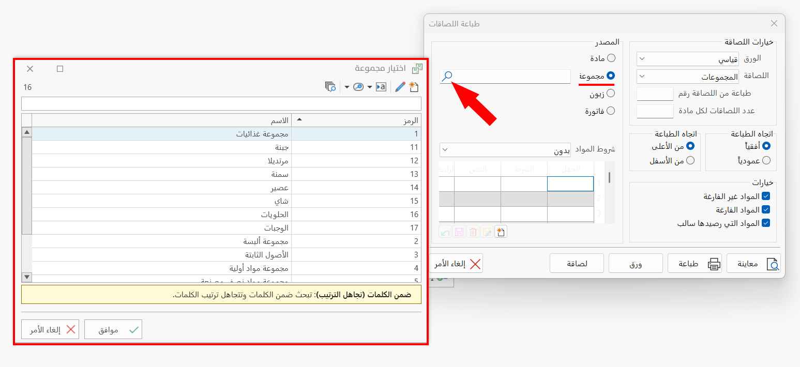Select the pencil edit icon in group dialog toolbar

click(399, 87)
